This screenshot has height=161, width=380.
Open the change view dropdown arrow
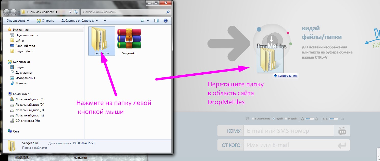[147, 21]
